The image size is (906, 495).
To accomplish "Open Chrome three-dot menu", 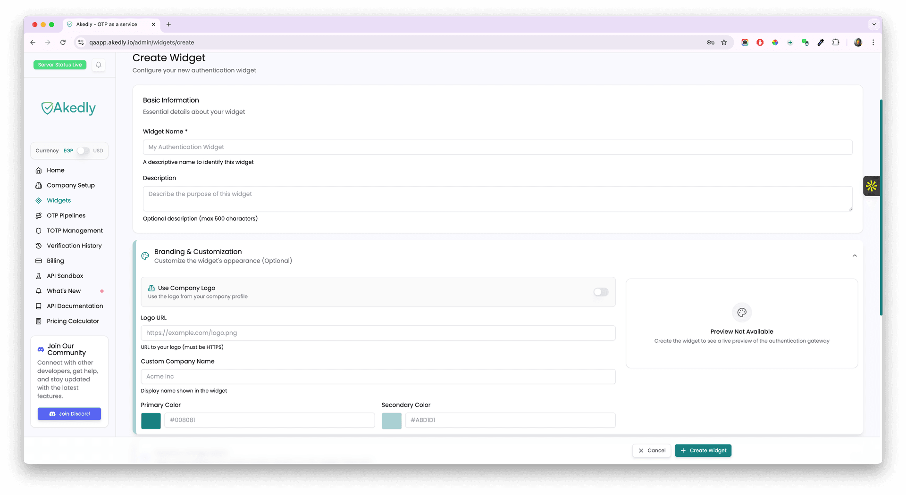I will click(873, 42).
